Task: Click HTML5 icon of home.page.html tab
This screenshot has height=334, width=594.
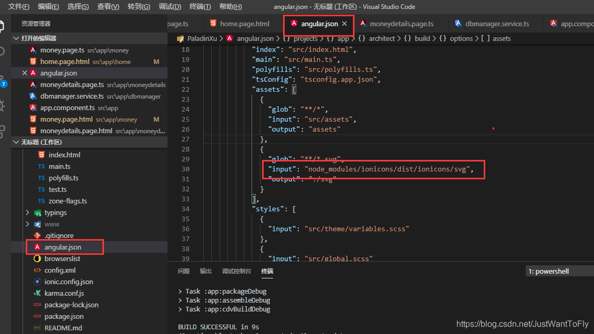Action: point(213,24)
